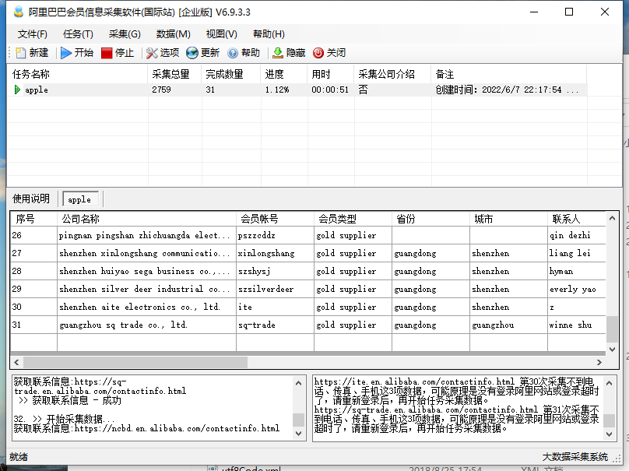Click the 省份 column header
The image size is (629, 471).
click(x=430, y=219)
